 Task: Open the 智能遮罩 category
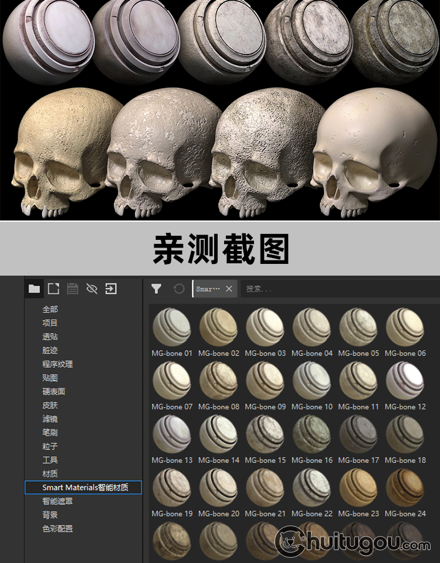(57, 501)
